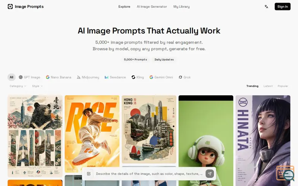298x186 pixels.
Task: Filter prompts by Grok
Action: pos(185,77)
